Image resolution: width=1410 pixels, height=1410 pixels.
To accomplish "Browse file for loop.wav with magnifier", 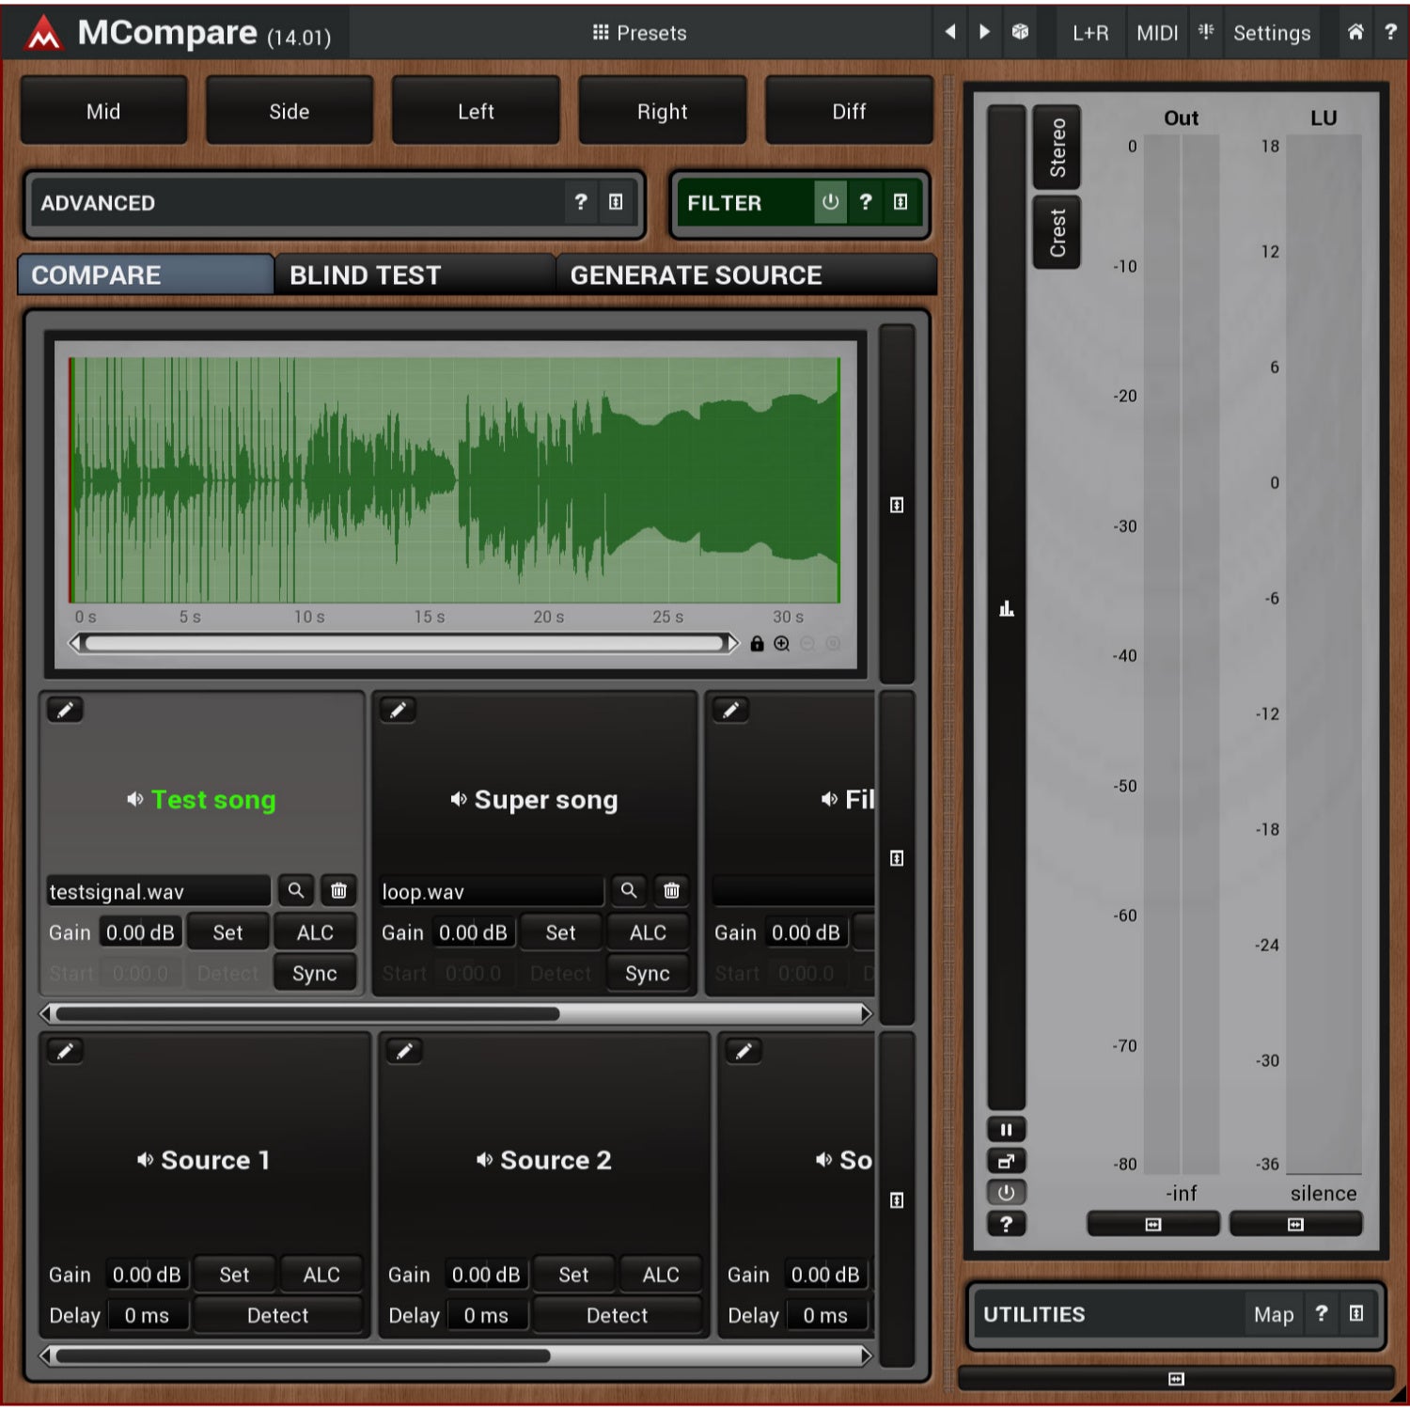I will (x=628, y=890).
